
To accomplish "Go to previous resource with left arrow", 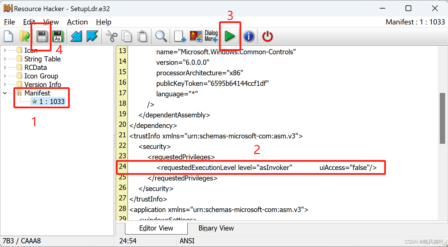I will pyautogui.click(x=76, y=36).
